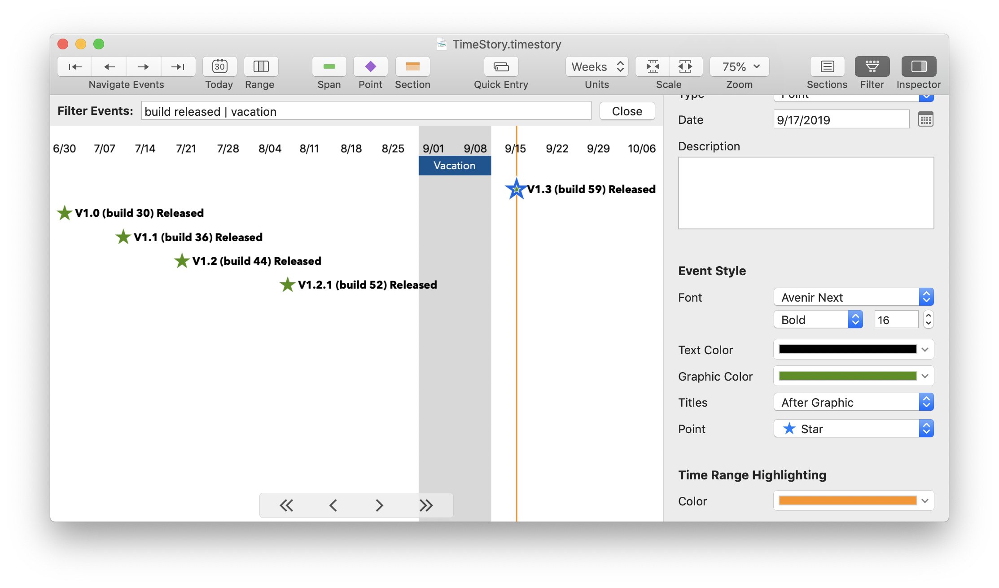This screenshot has height=588, width=999.
Task: Open the Units dropdown showing Weeks
Action: coord(597,66)
